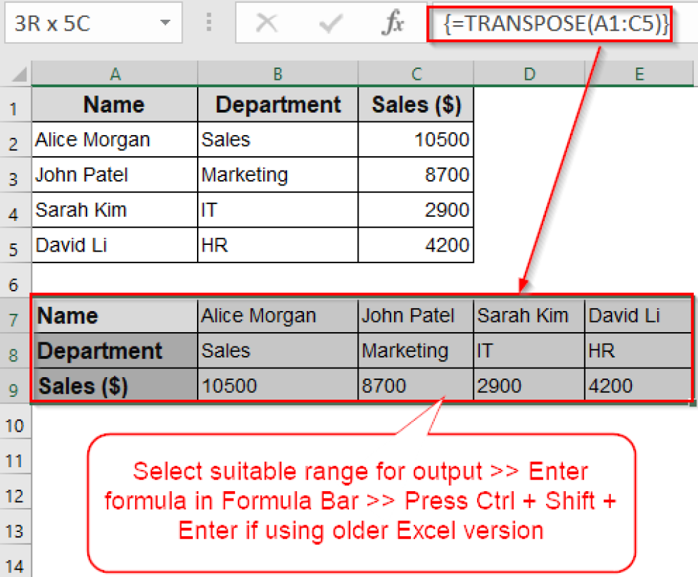
Task: Click the formula bar containing TRANSPOSE formula
Action: [x=549, y=23]
